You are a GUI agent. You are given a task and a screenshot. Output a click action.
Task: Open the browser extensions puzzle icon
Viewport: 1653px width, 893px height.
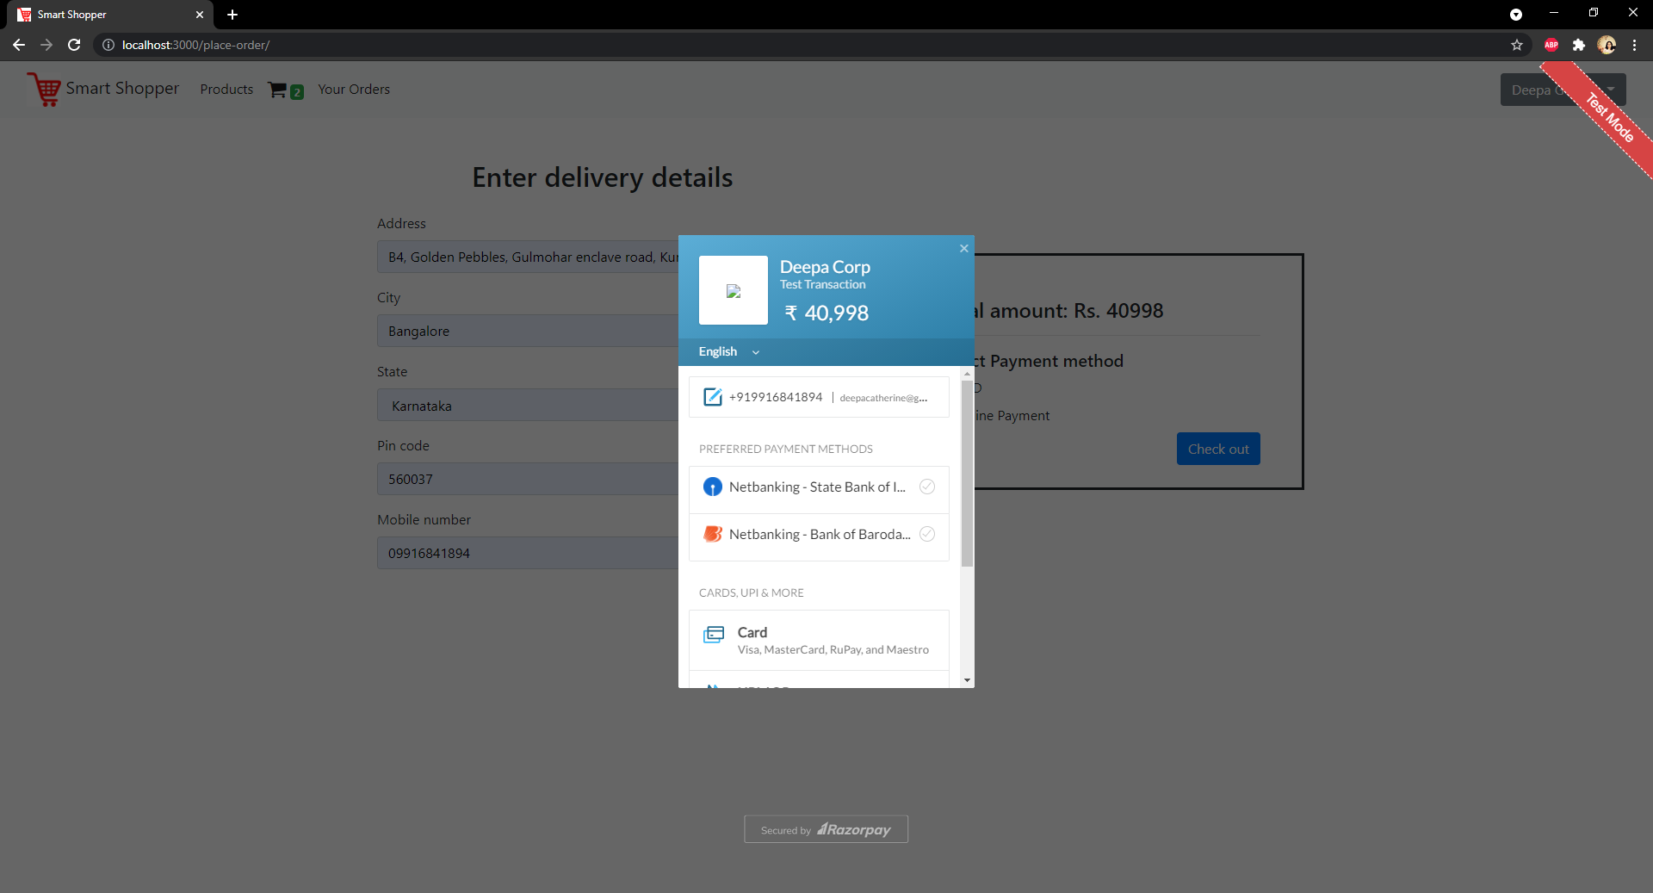coord(1579,45)
